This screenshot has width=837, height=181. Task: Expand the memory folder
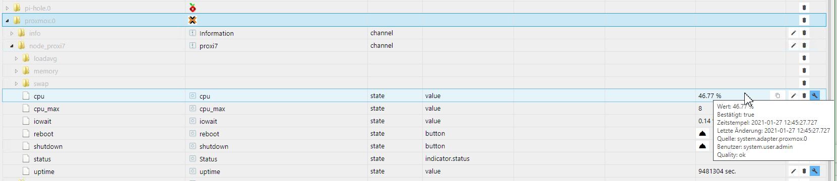pyautogui.click(x=16, y=71)
